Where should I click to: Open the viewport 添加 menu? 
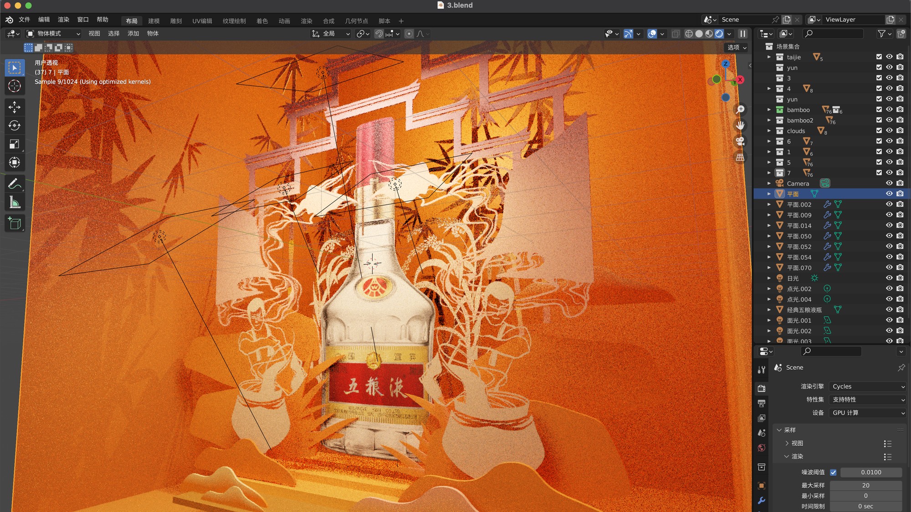133,34
